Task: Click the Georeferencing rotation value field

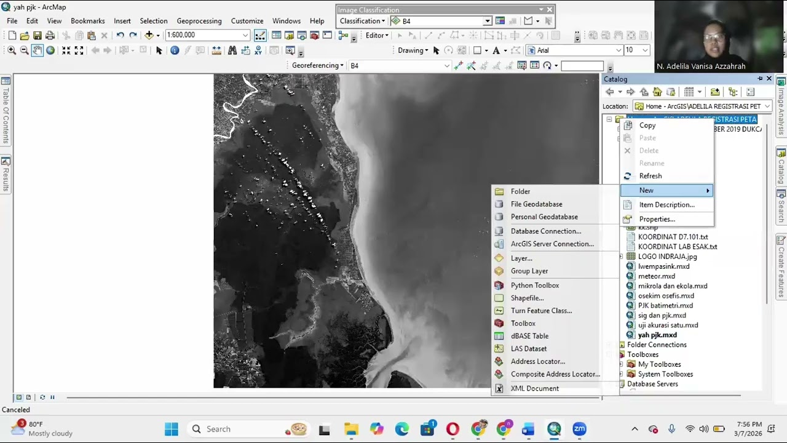Action: click(582, 66)
